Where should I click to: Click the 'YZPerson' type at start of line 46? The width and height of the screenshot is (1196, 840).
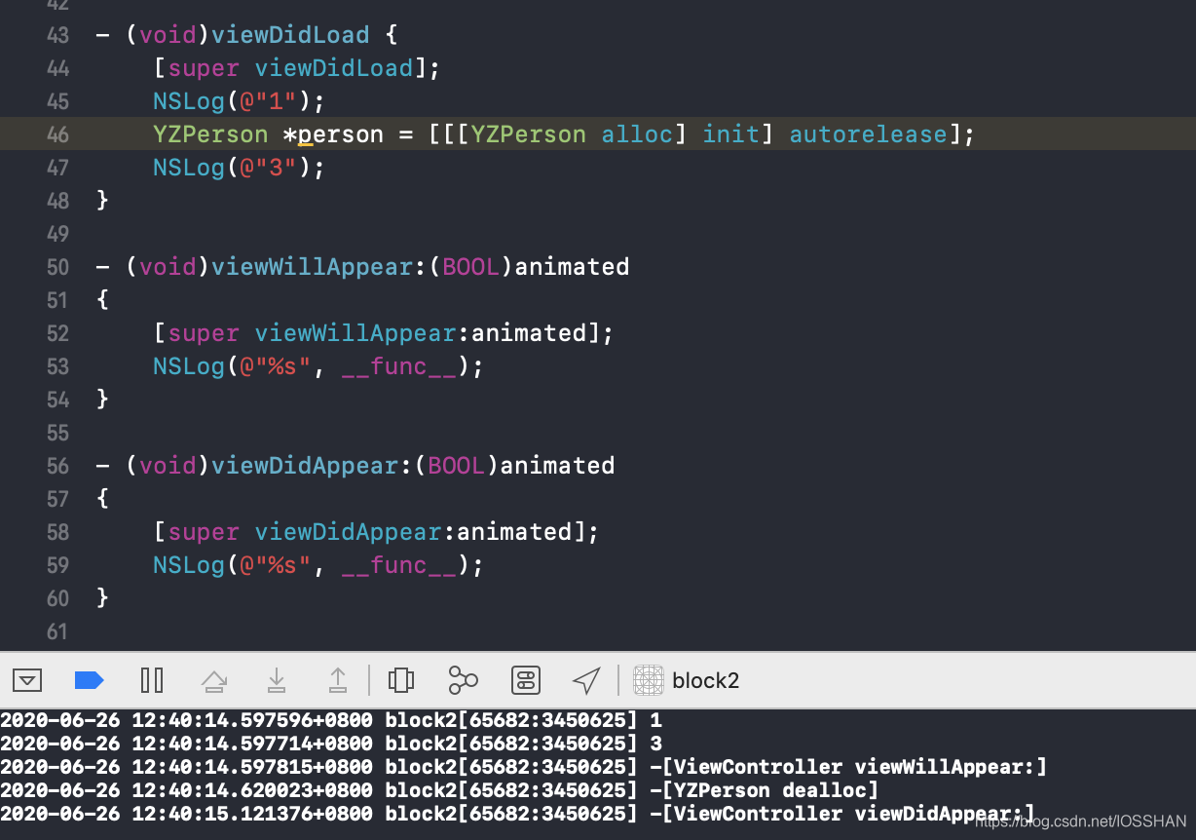pyautogui.click(x=210, y=134)
